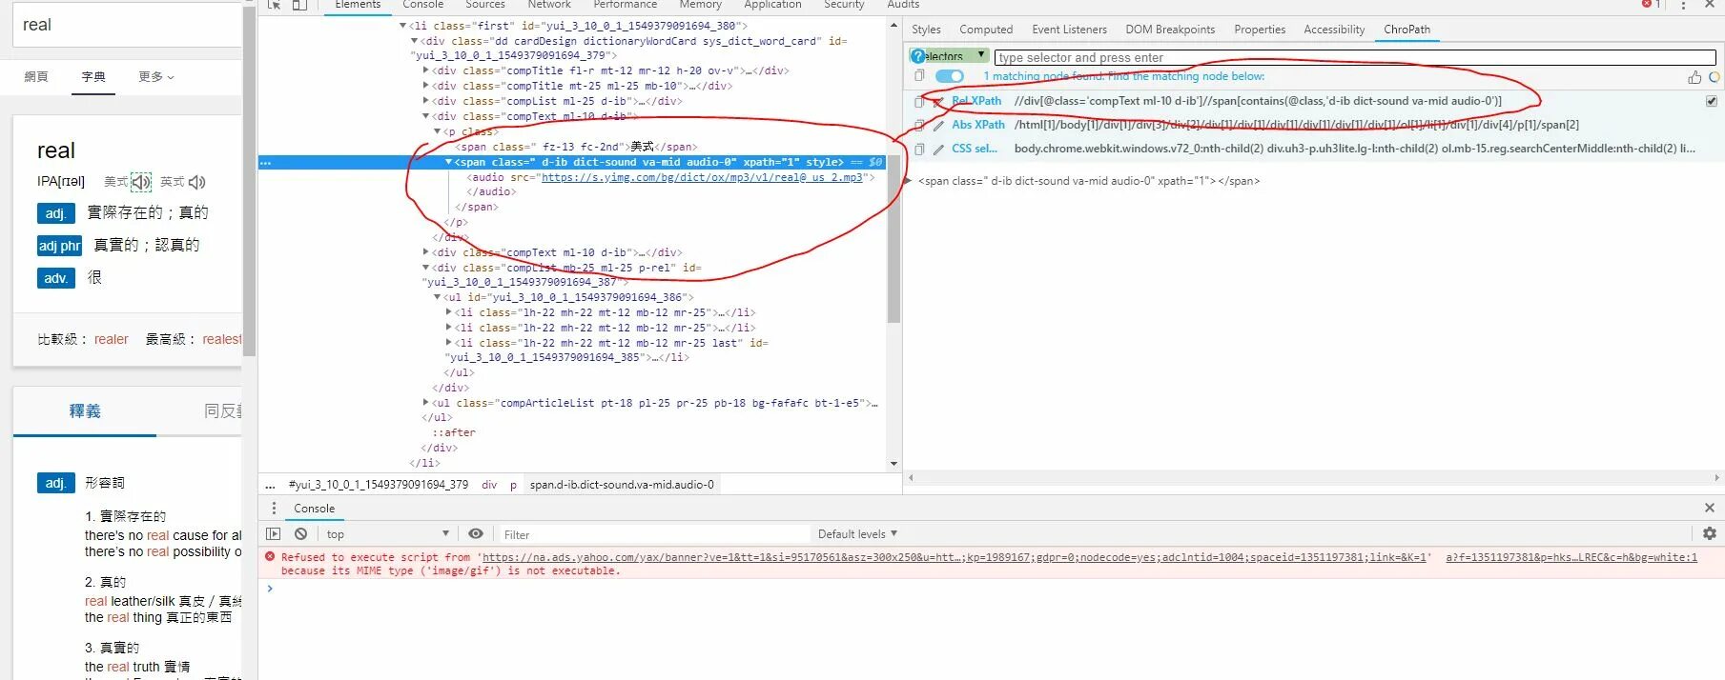This screenshot has height=680, width=1725.
Task: Open the DOM Breakpoints tab
Action: click(1170, 30)
